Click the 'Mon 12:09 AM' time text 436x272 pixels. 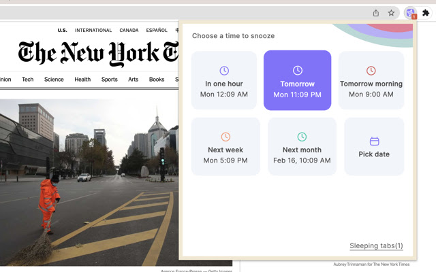224,95
